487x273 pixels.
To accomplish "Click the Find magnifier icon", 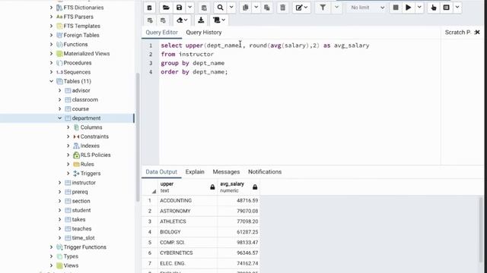I will [x=220, y=8].
